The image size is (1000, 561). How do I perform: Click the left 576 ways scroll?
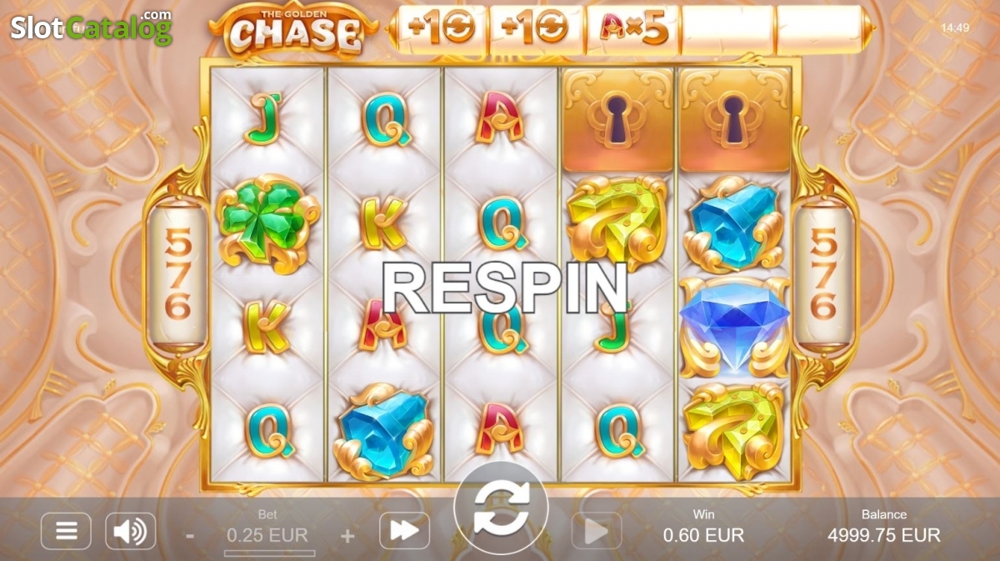point(177,275)
